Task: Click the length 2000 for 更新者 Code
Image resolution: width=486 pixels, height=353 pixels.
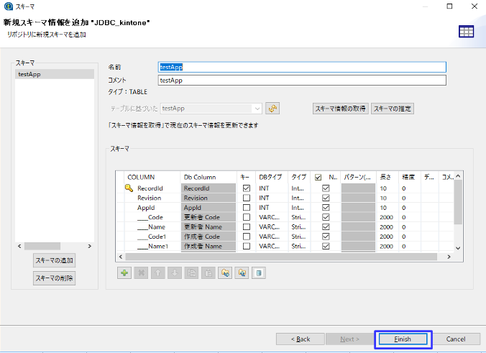Action: pyautogui.click(x=386, y=217)
